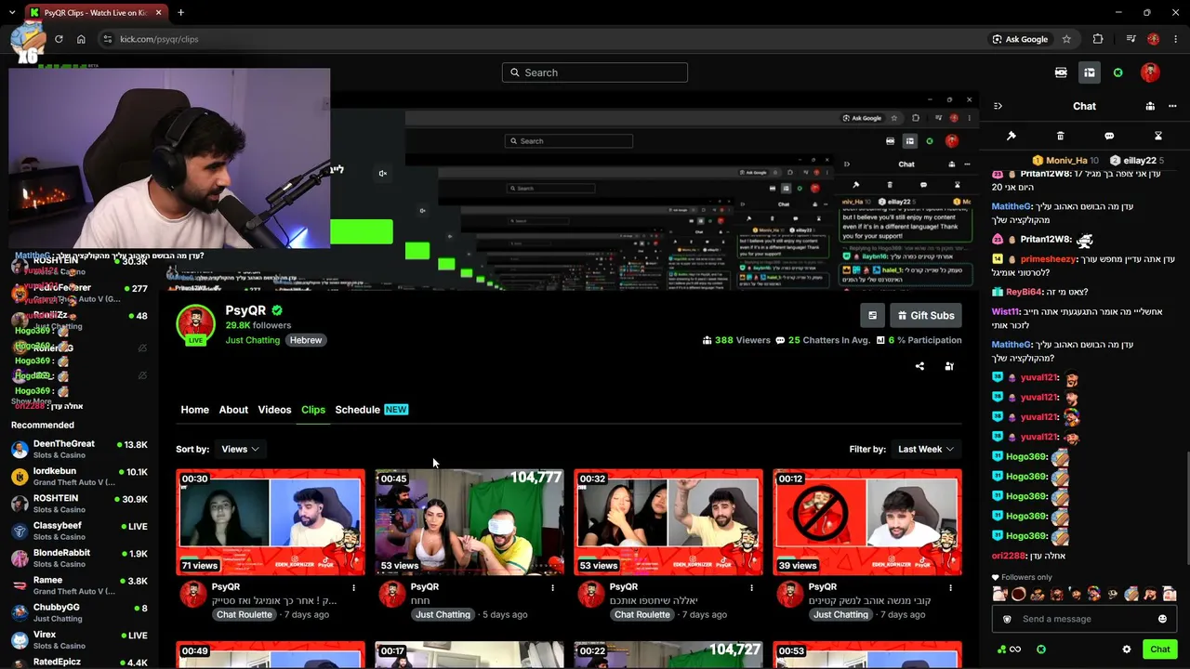The image size is (1190, 669).
Task: Click the Ask Google button
Action: point(1020,39)
